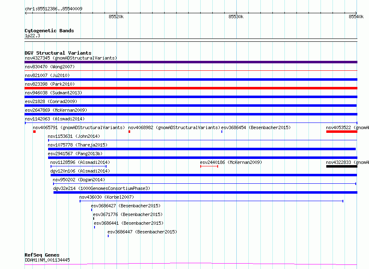Open the esv3686454 (Besenbacher2015) label
The height and width of the screenshot is (269, 369).
pyautogui.click(x=256, y=127)
